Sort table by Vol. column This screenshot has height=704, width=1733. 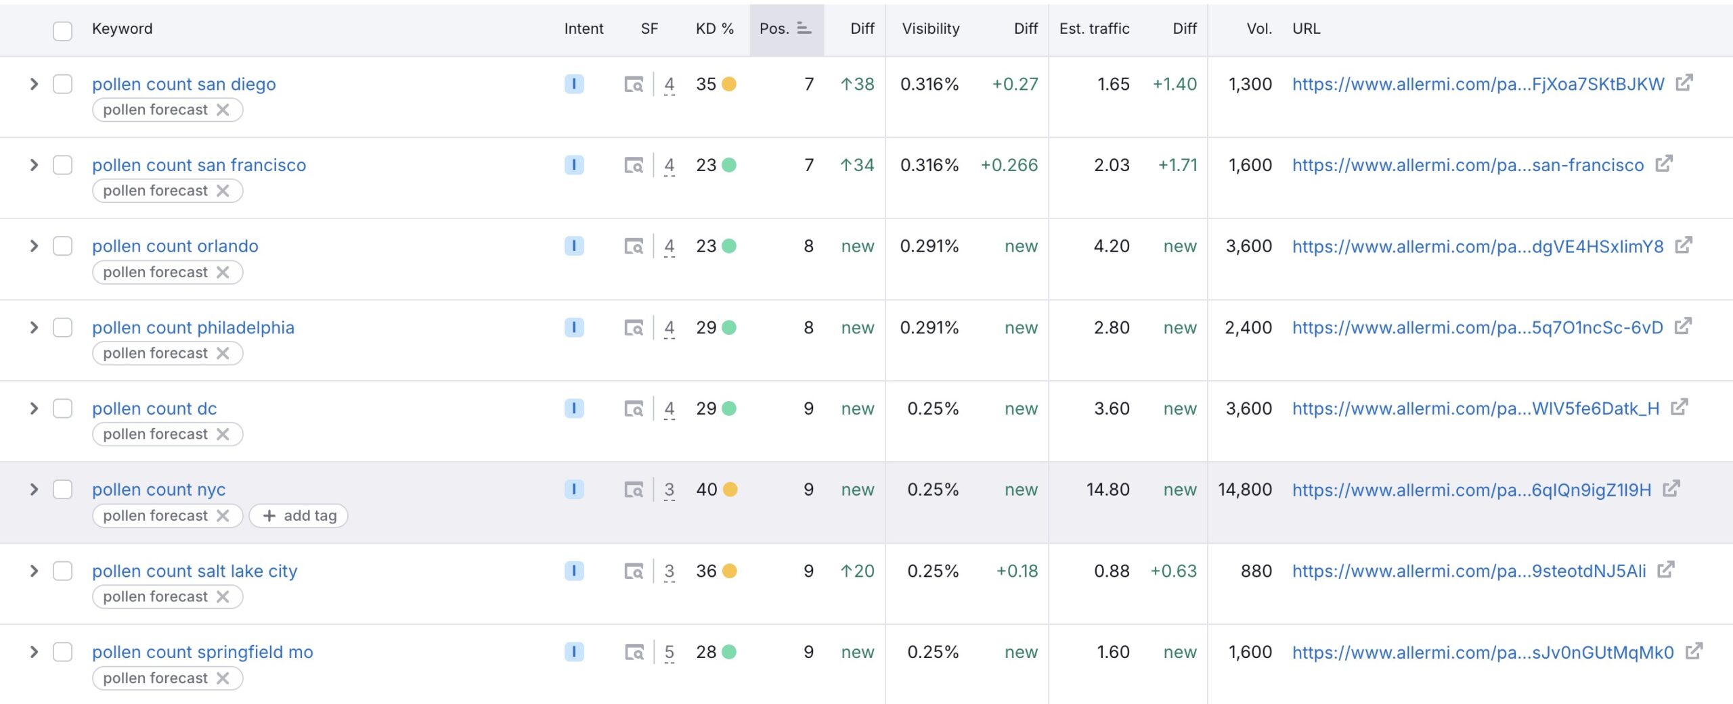tap(1259, 28)
